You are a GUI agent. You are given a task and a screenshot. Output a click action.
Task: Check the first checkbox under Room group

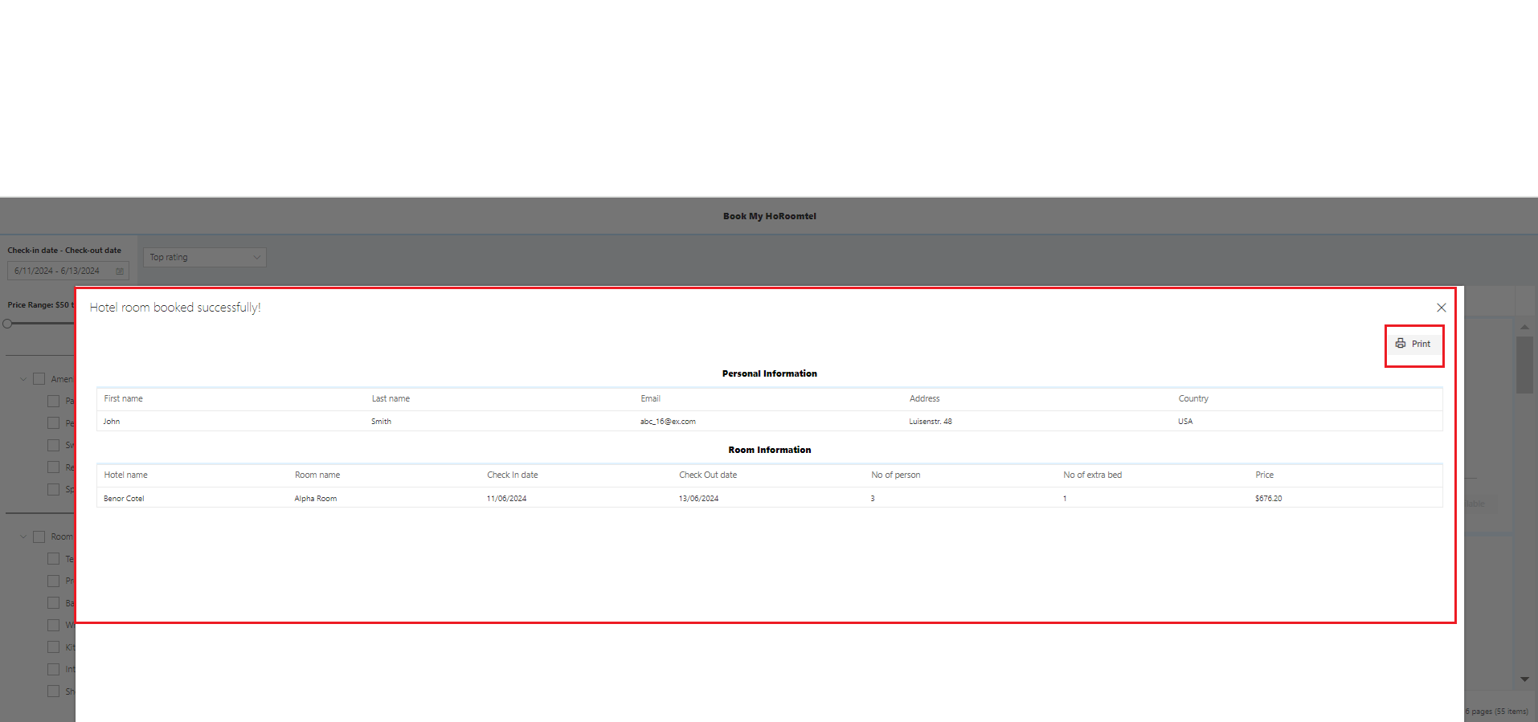pyautogui.click(x=54, y=559)
